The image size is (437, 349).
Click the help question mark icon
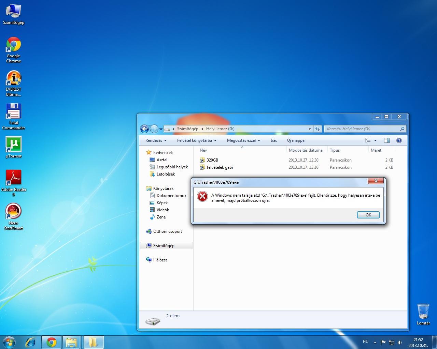pos(399,140)
